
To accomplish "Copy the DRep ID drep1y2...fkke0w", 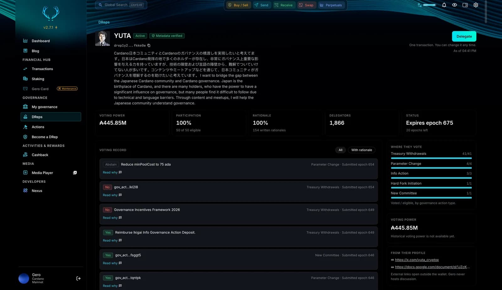I will tap(149, 45).
